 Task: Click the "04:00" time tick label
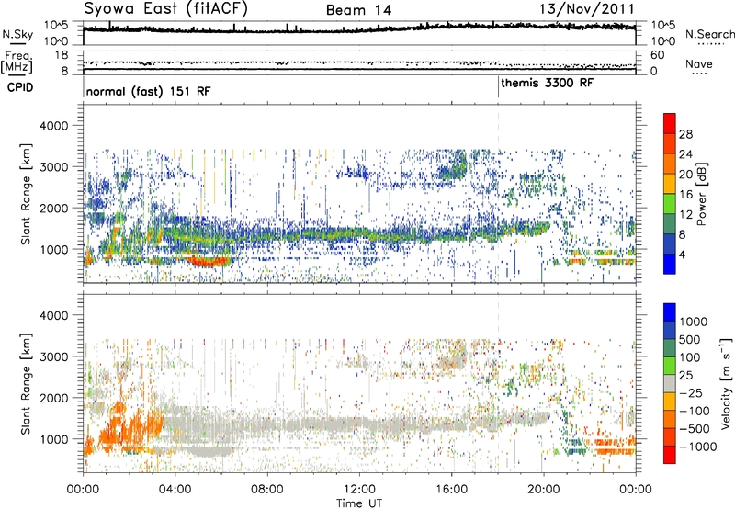click(175, 490)
